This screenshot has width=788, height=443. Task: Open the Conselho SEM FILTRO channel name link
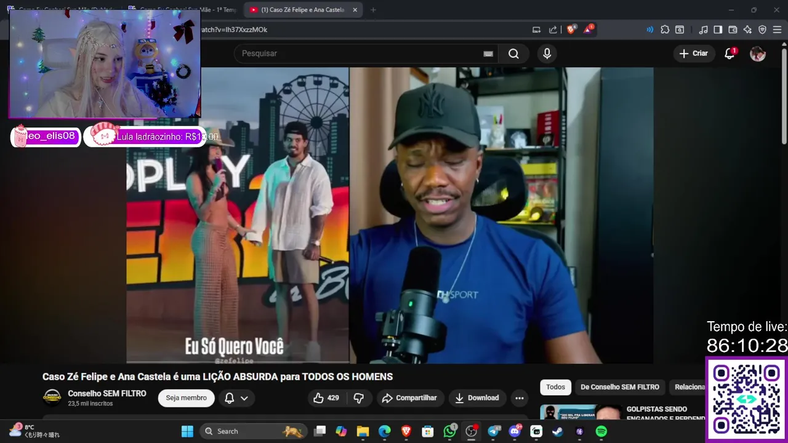(107, 393)
